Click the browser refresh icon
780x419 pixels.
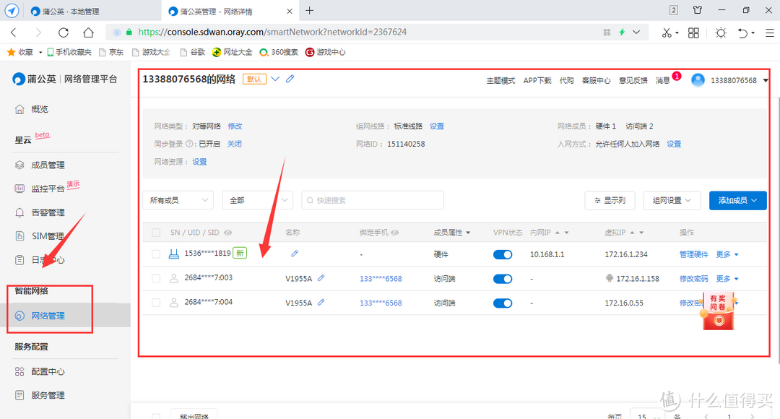63,32
